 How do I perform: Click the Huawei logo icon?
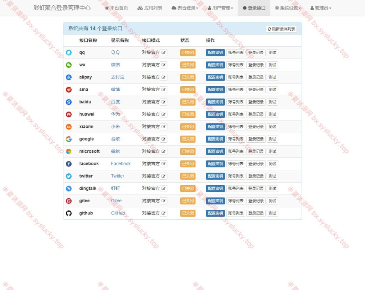[69, 115]
